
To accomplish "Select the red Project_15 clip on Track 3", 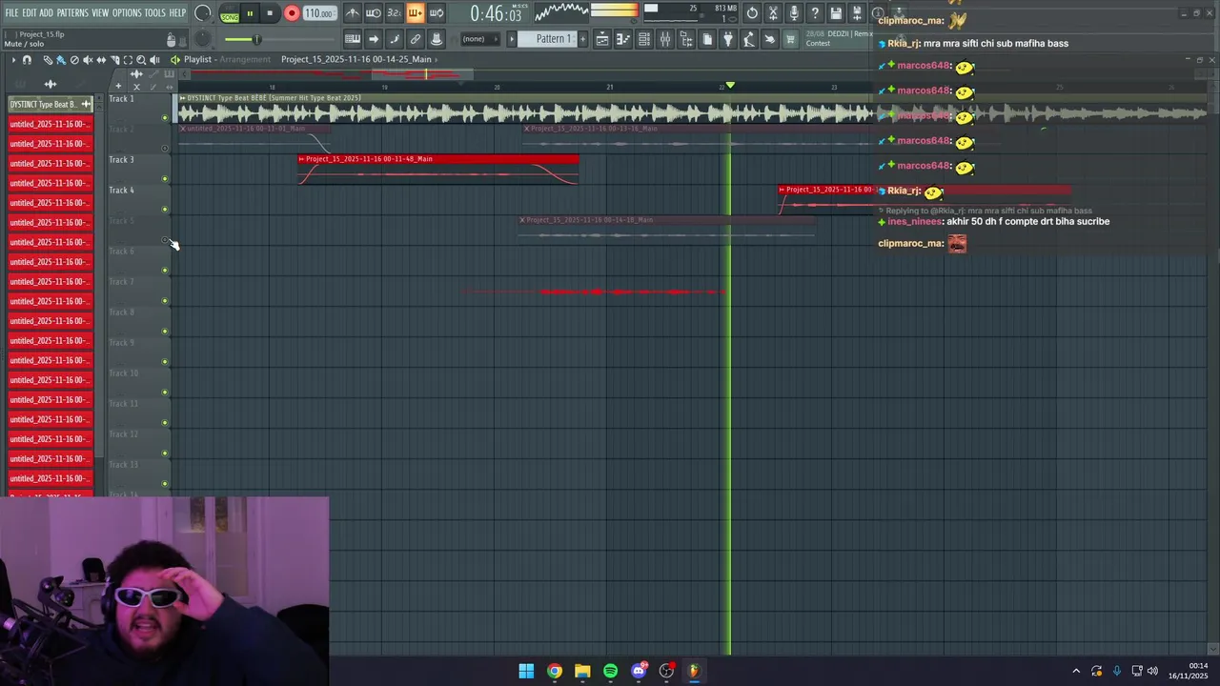I will (x=437, y=170).
